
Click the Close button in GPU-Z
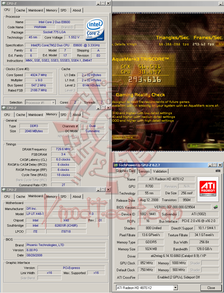(x=211, y=288)
